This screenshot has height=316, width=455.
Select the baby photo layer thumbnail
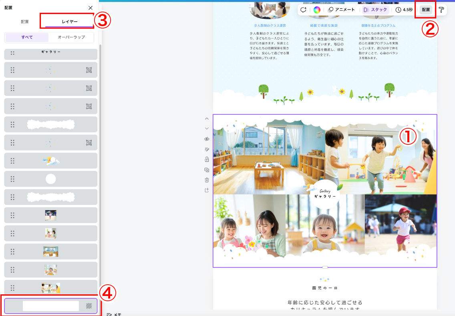tap(51, 269)
